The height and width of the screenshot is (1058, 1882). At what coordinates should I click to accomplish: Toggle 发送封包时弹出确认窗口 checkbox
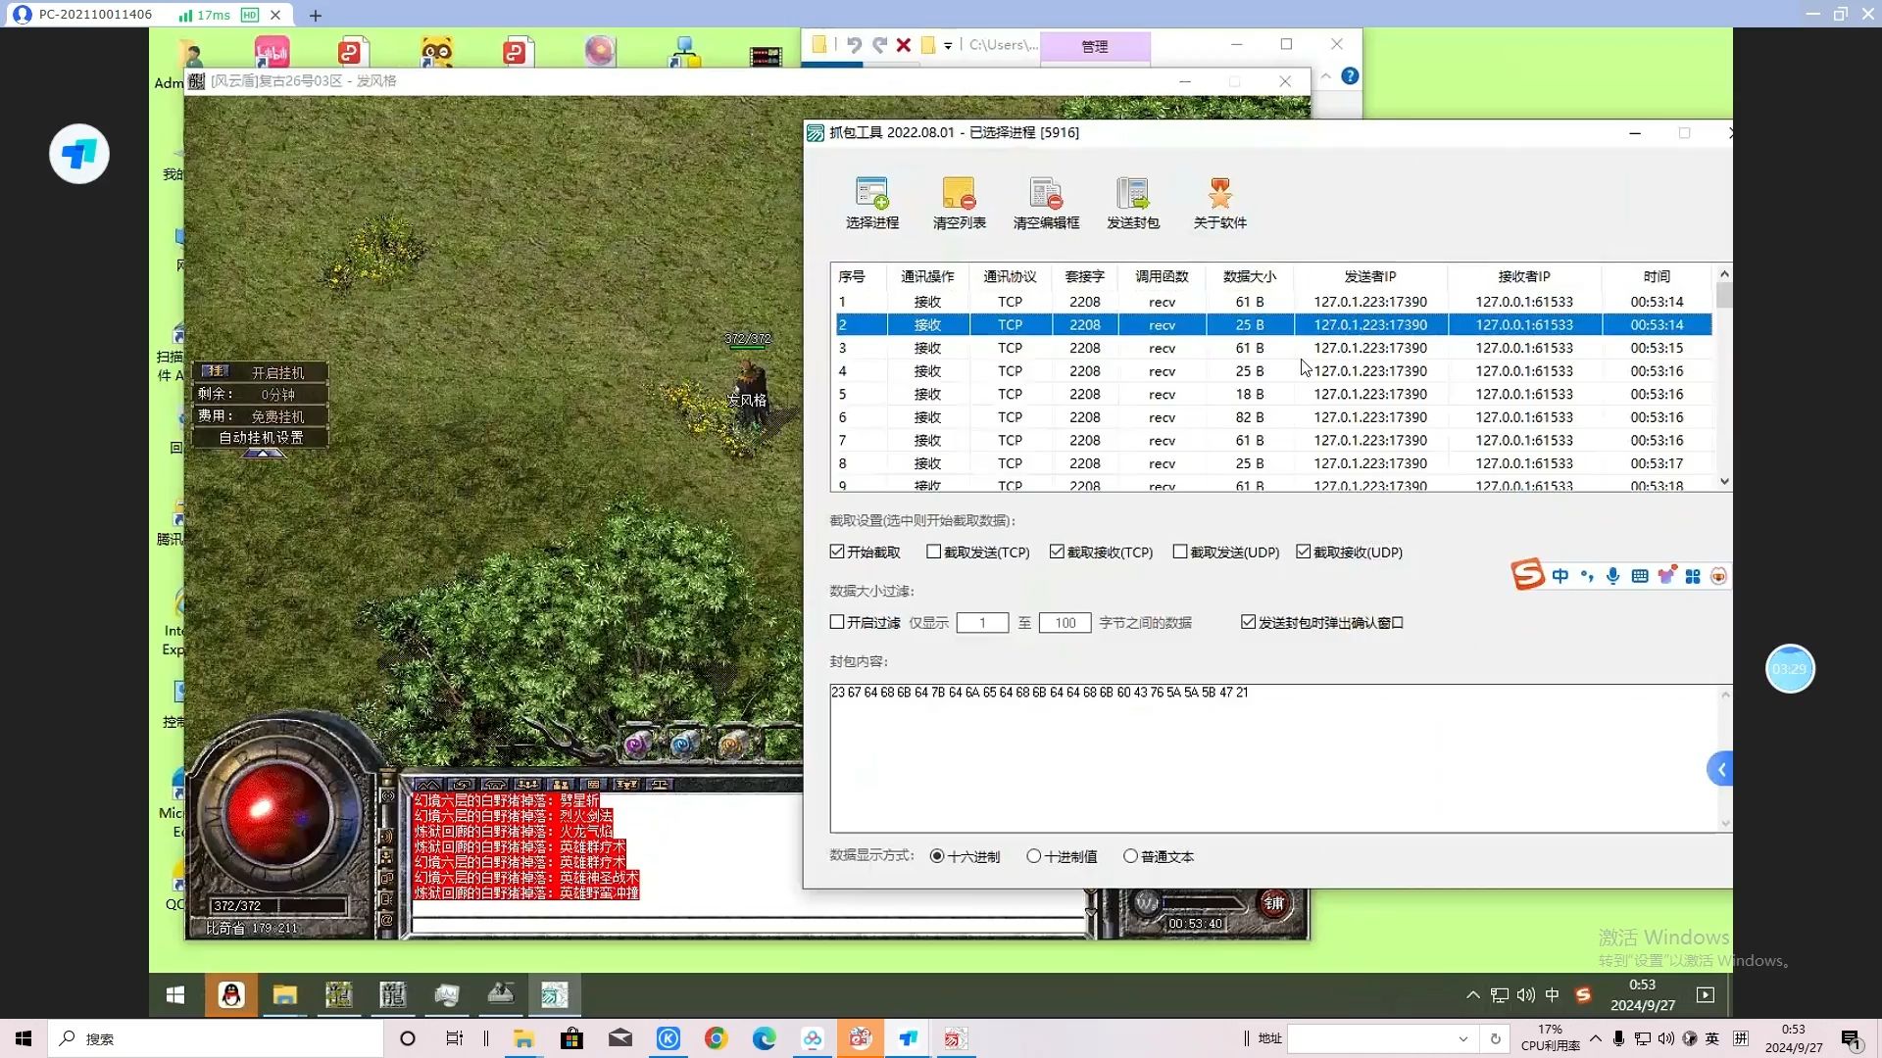pos(1248,622)
